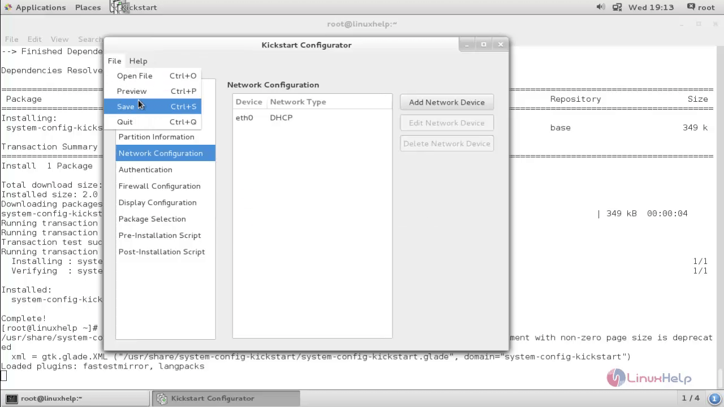Select Network Configuration in the sidebar

point(165,153)
